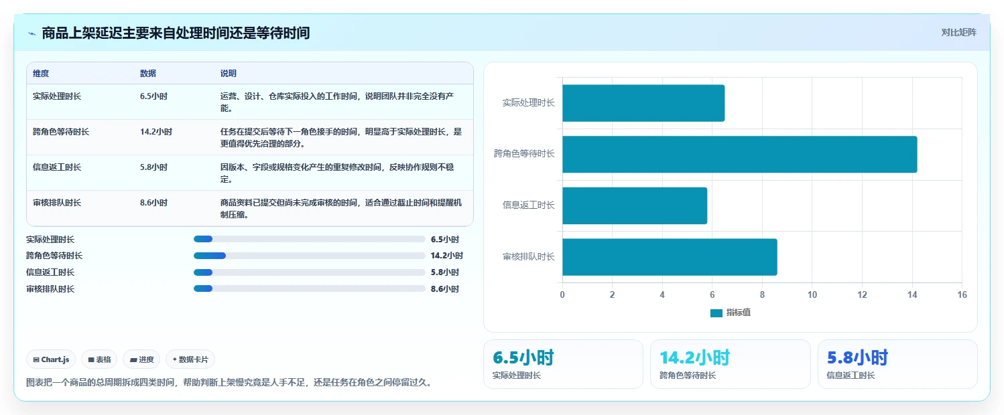Click the 跨角色等待时长 progress bar

[310, 256]
